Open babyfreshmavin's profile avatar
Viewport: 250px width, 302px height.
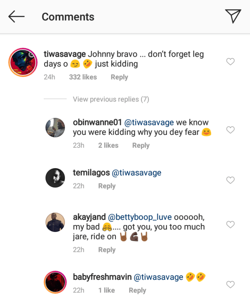point(55,282)
